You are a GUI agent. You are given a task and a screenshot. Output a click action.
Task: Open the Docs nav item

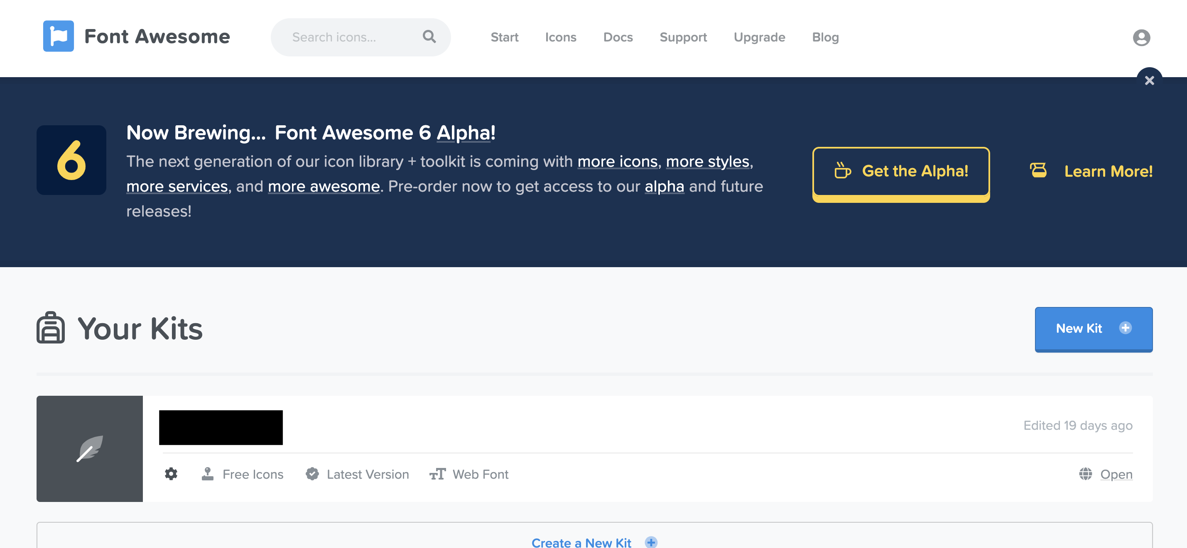(618, 37)
